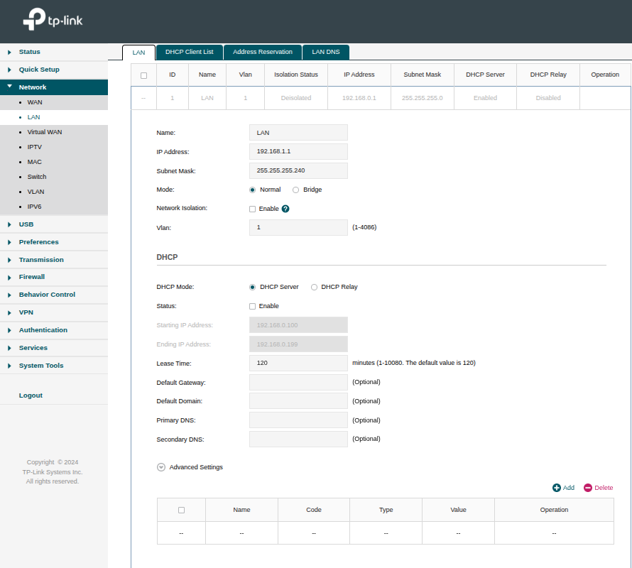Image resolution: width=632 pixels, height=568 pixels.
Task: Expand the Services menu
Action: pyautogui.click(x=54, y=348)
